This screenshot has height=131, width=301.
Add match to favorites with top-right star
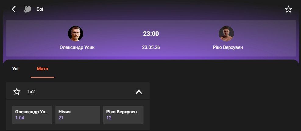coord(288,9)
